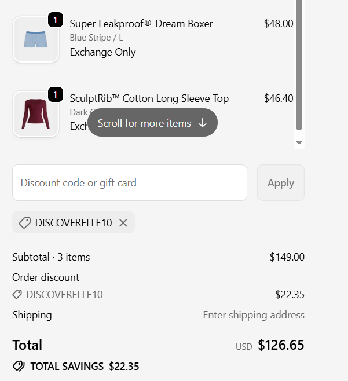
Task: Click the Apply discount button
Action: coord(281,183)
